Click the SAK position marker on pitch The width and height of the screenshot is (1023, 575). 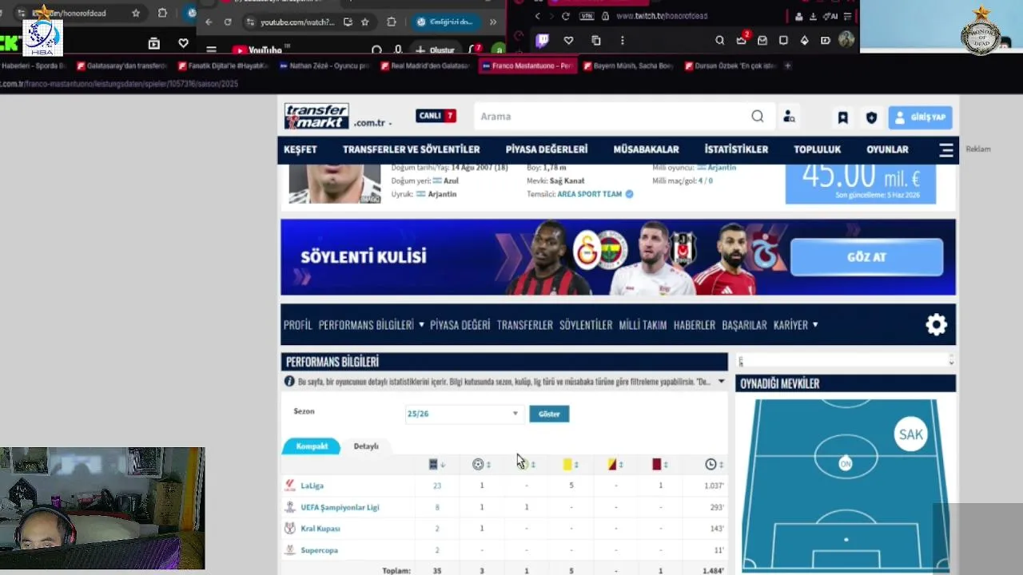click(x=910, y=434)
